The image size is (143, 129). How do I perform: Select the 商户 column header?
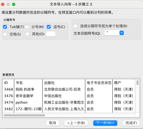117,83
